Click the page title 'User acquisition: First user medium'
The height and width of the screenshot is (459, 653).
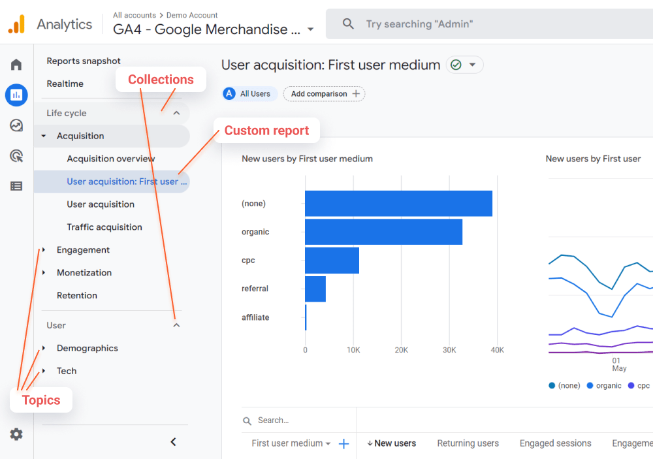coord(330,65)
